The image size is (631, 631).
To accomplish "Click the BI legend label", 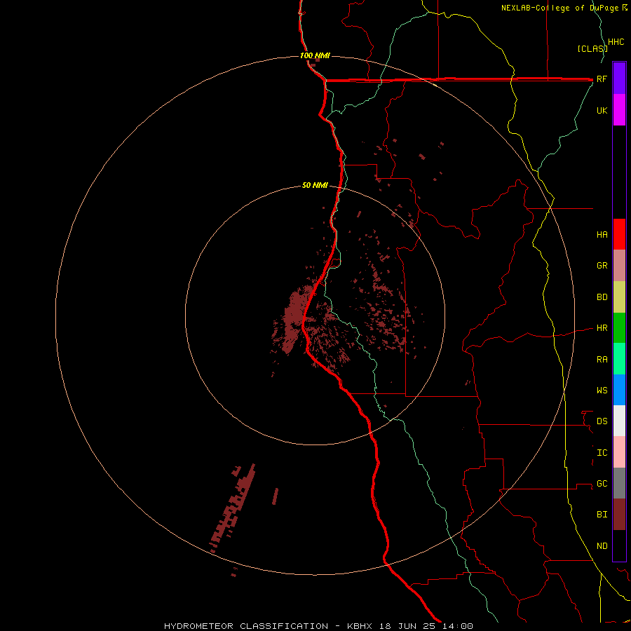I will click(602, 515).
